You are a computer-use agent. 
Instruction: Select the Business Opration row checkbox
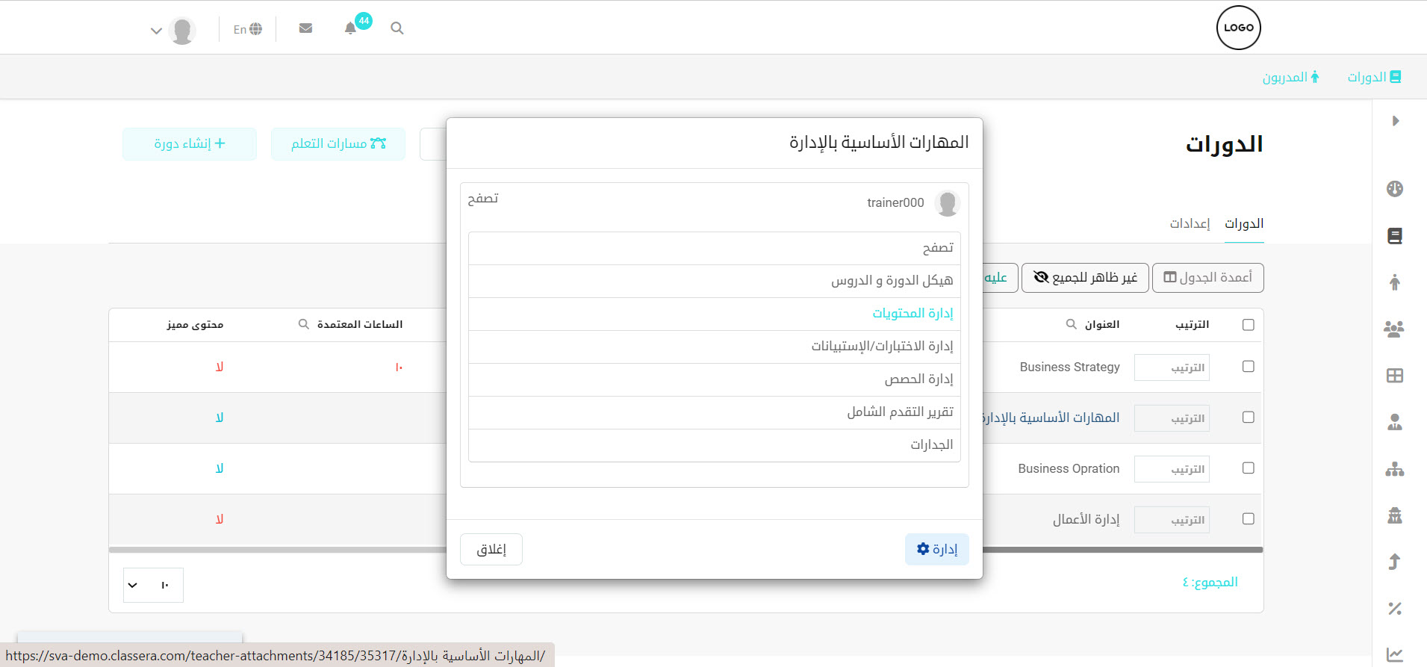pos(1248,468)
